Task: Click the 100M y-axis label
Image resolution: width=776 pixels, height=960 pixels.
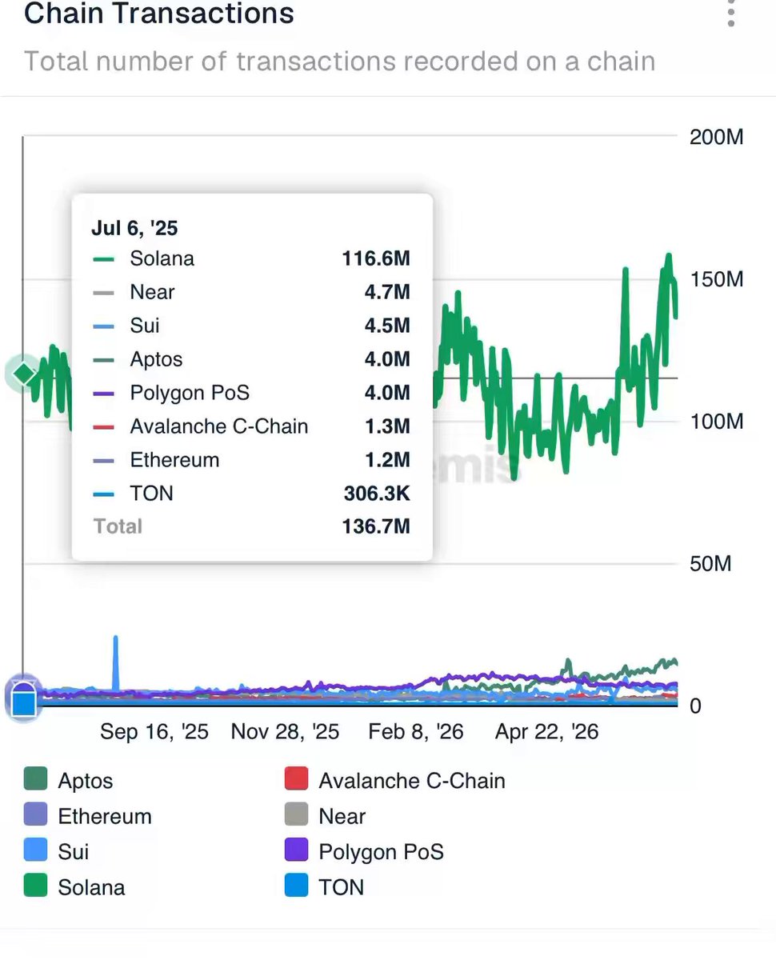Action: [717, 422]
